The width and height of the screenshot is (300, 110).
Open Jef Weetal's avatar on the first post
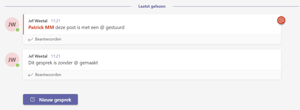click(x=12, y=25)
